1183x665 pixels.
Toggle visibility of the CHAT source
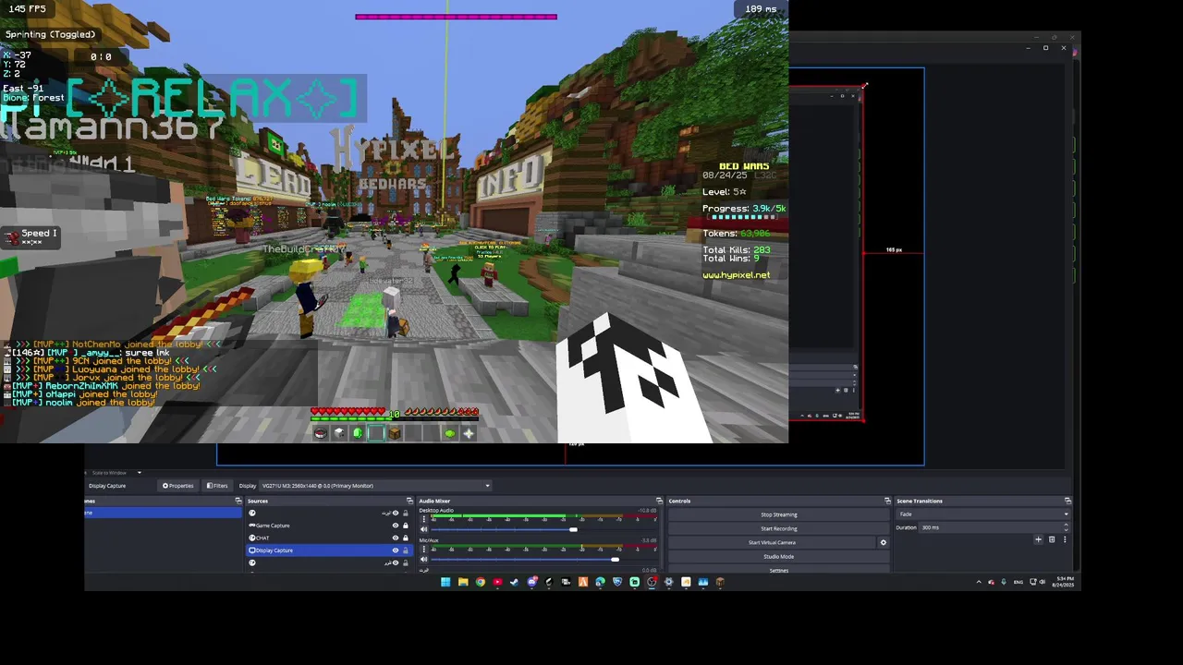point(396,538)
